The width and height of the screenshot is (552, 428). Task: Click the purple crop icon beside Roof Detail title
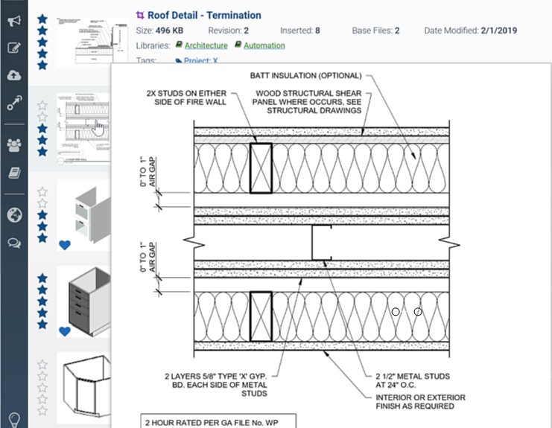140,15
